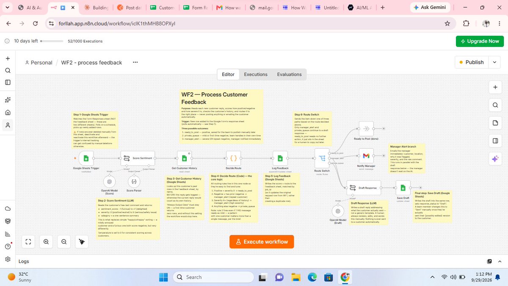508x286 pixels.
Task: Select the OpenAI Model (Score) sub-node
Action: click(x=109, y=181)
